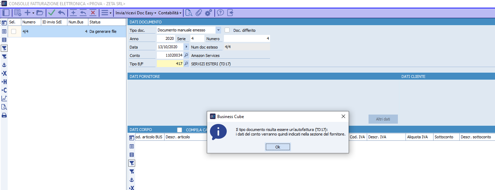Close the Business Cube dialog with X

[x=343, y=116]
